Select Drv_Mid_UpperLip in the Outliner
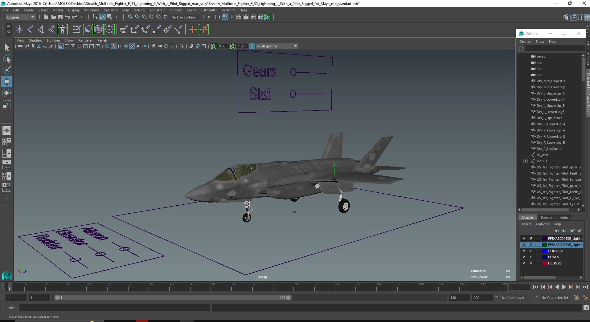 point(551,81)
